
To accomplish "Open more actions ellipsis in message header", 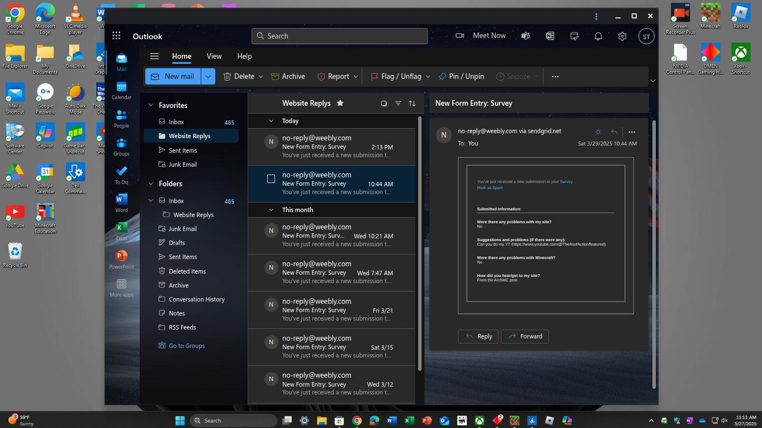I will click(632, 132).
